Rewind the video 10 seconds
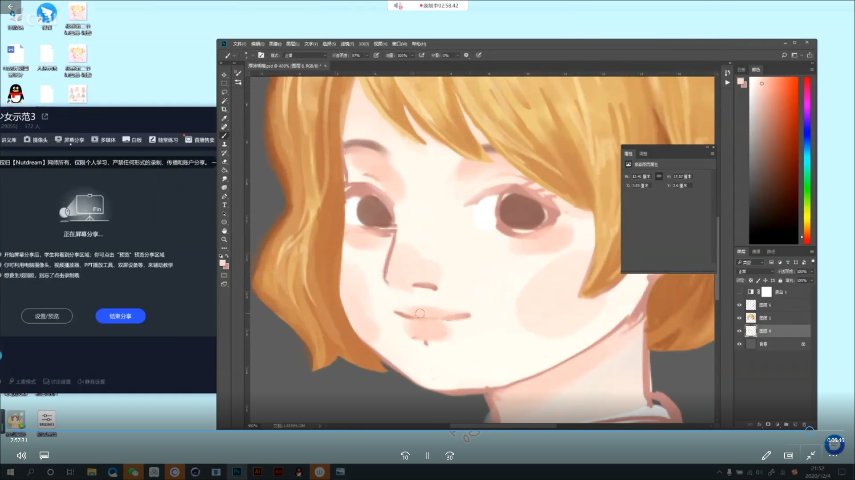The height and width of the screenshot is (480, 855). coord(405,456)
